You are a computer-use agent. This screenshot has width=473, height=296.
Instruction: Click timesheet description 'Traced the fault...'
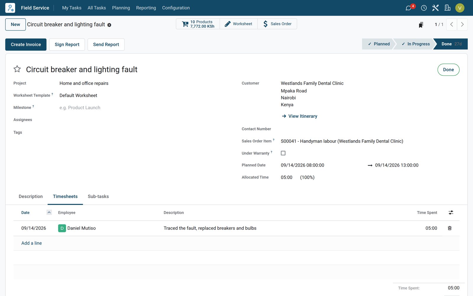click(x=210, y=228)
